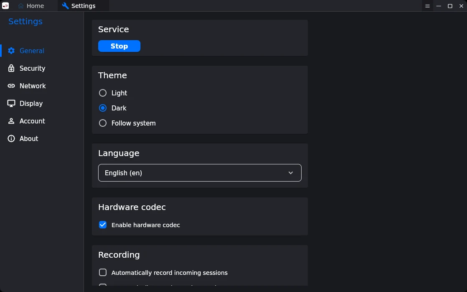The height and width of the screenshot is (292, 467).
Task: Click the Settings sidebar title
Action: (x=25, y=21)
